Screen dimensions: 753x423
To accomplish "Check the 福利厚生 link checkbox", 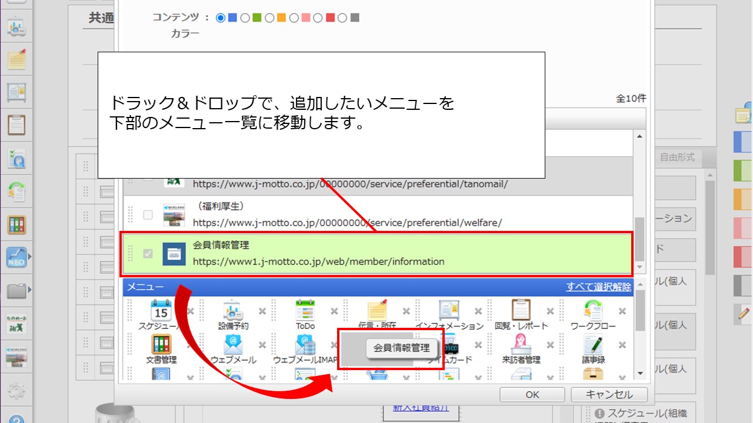I will tap(148, 215).
